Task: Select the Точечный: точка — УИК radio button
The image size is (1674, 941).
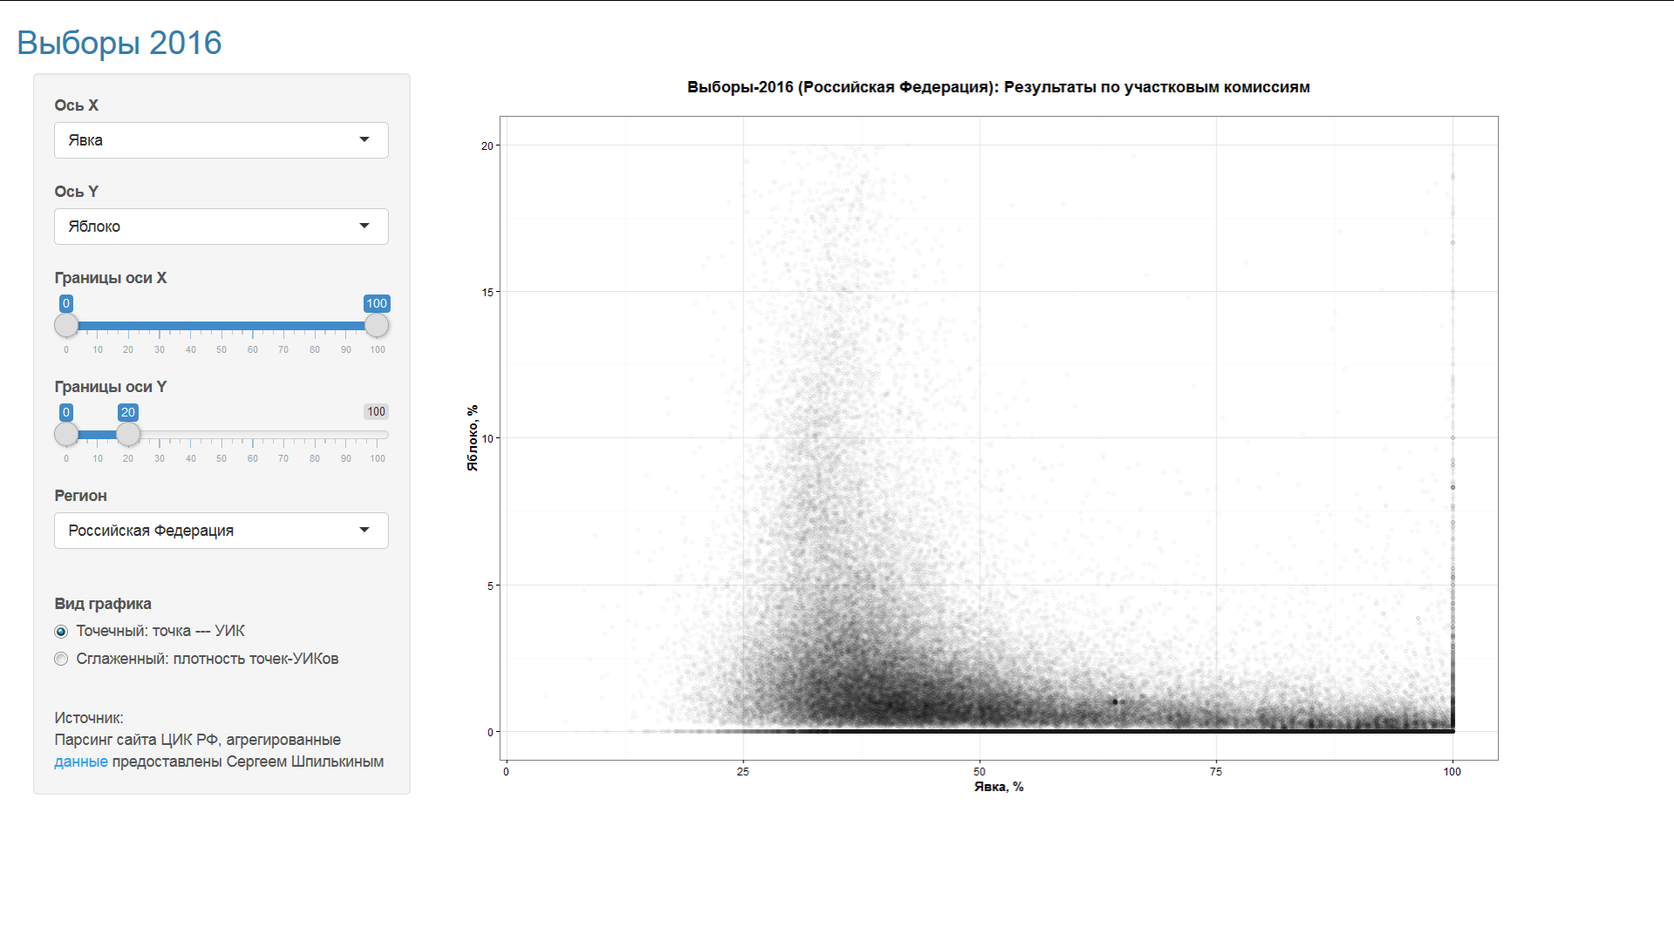Action: (61, 632)
